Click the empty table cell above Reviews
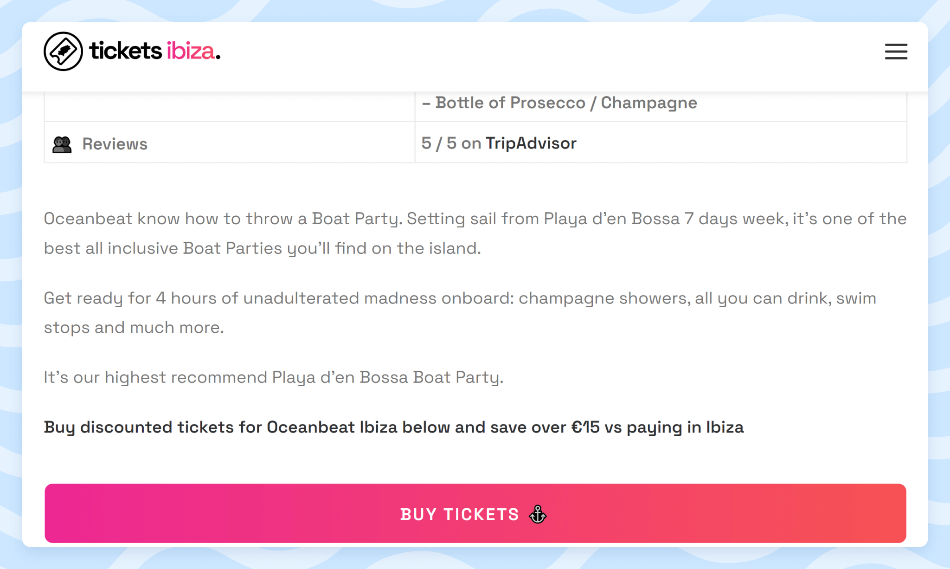This screenshot has height=569, width=950. [x=229, y=106]
